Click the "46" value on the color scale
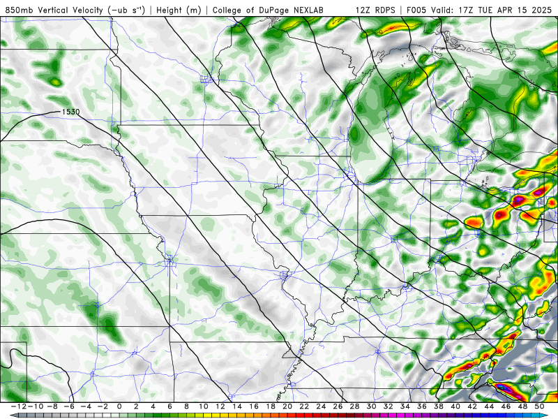The width and height of the screenshot is (558, 419). (x=506, y=406)
